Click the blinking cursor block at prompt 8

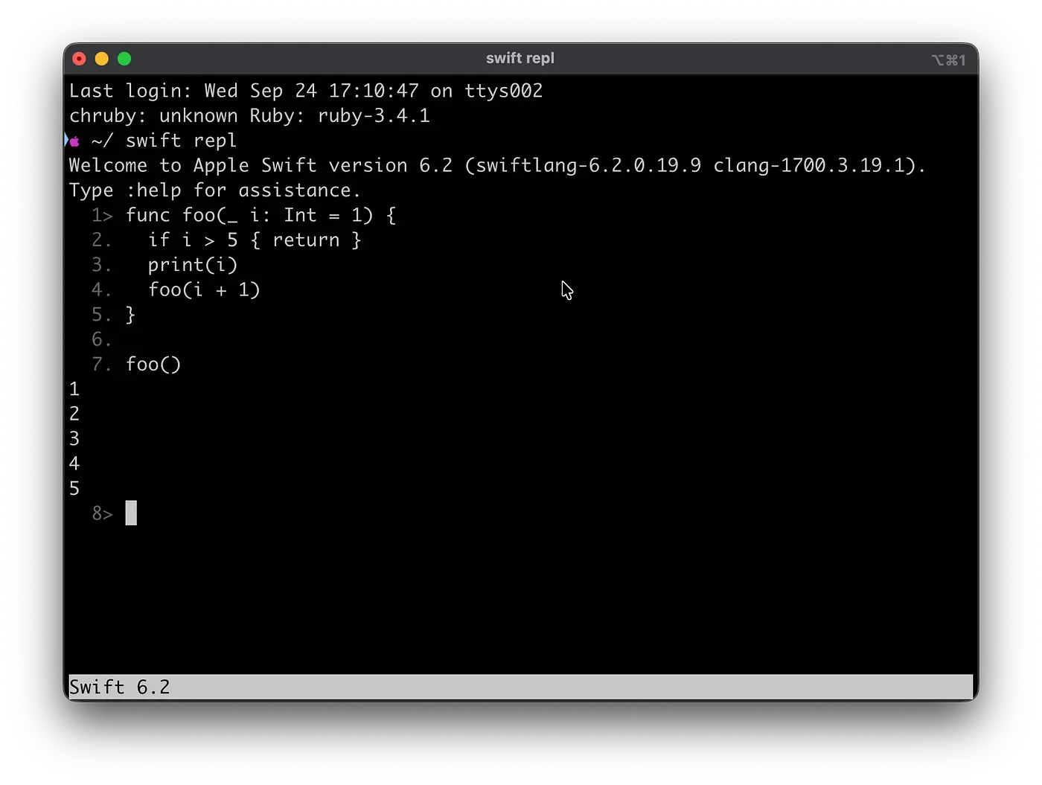(x=131, y=513)
